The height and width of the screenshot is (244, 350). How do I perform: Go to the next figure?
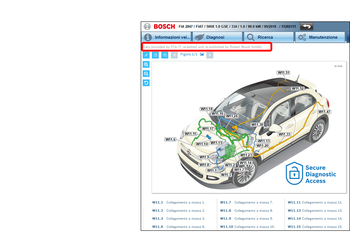210,55
